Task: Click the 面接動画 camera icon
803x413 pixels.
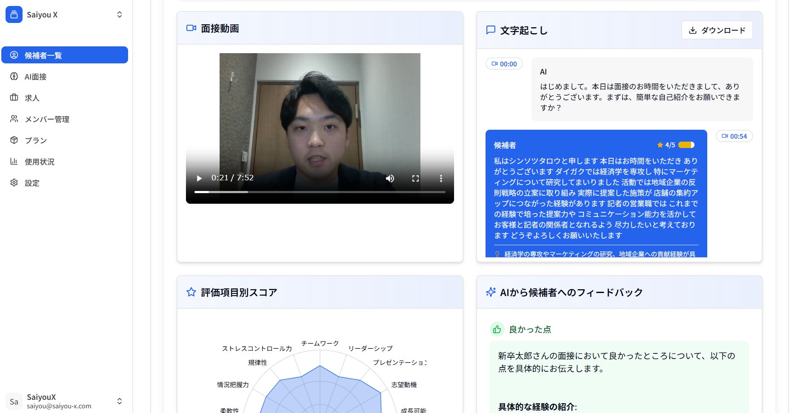Action: click(x=191, y=28)
